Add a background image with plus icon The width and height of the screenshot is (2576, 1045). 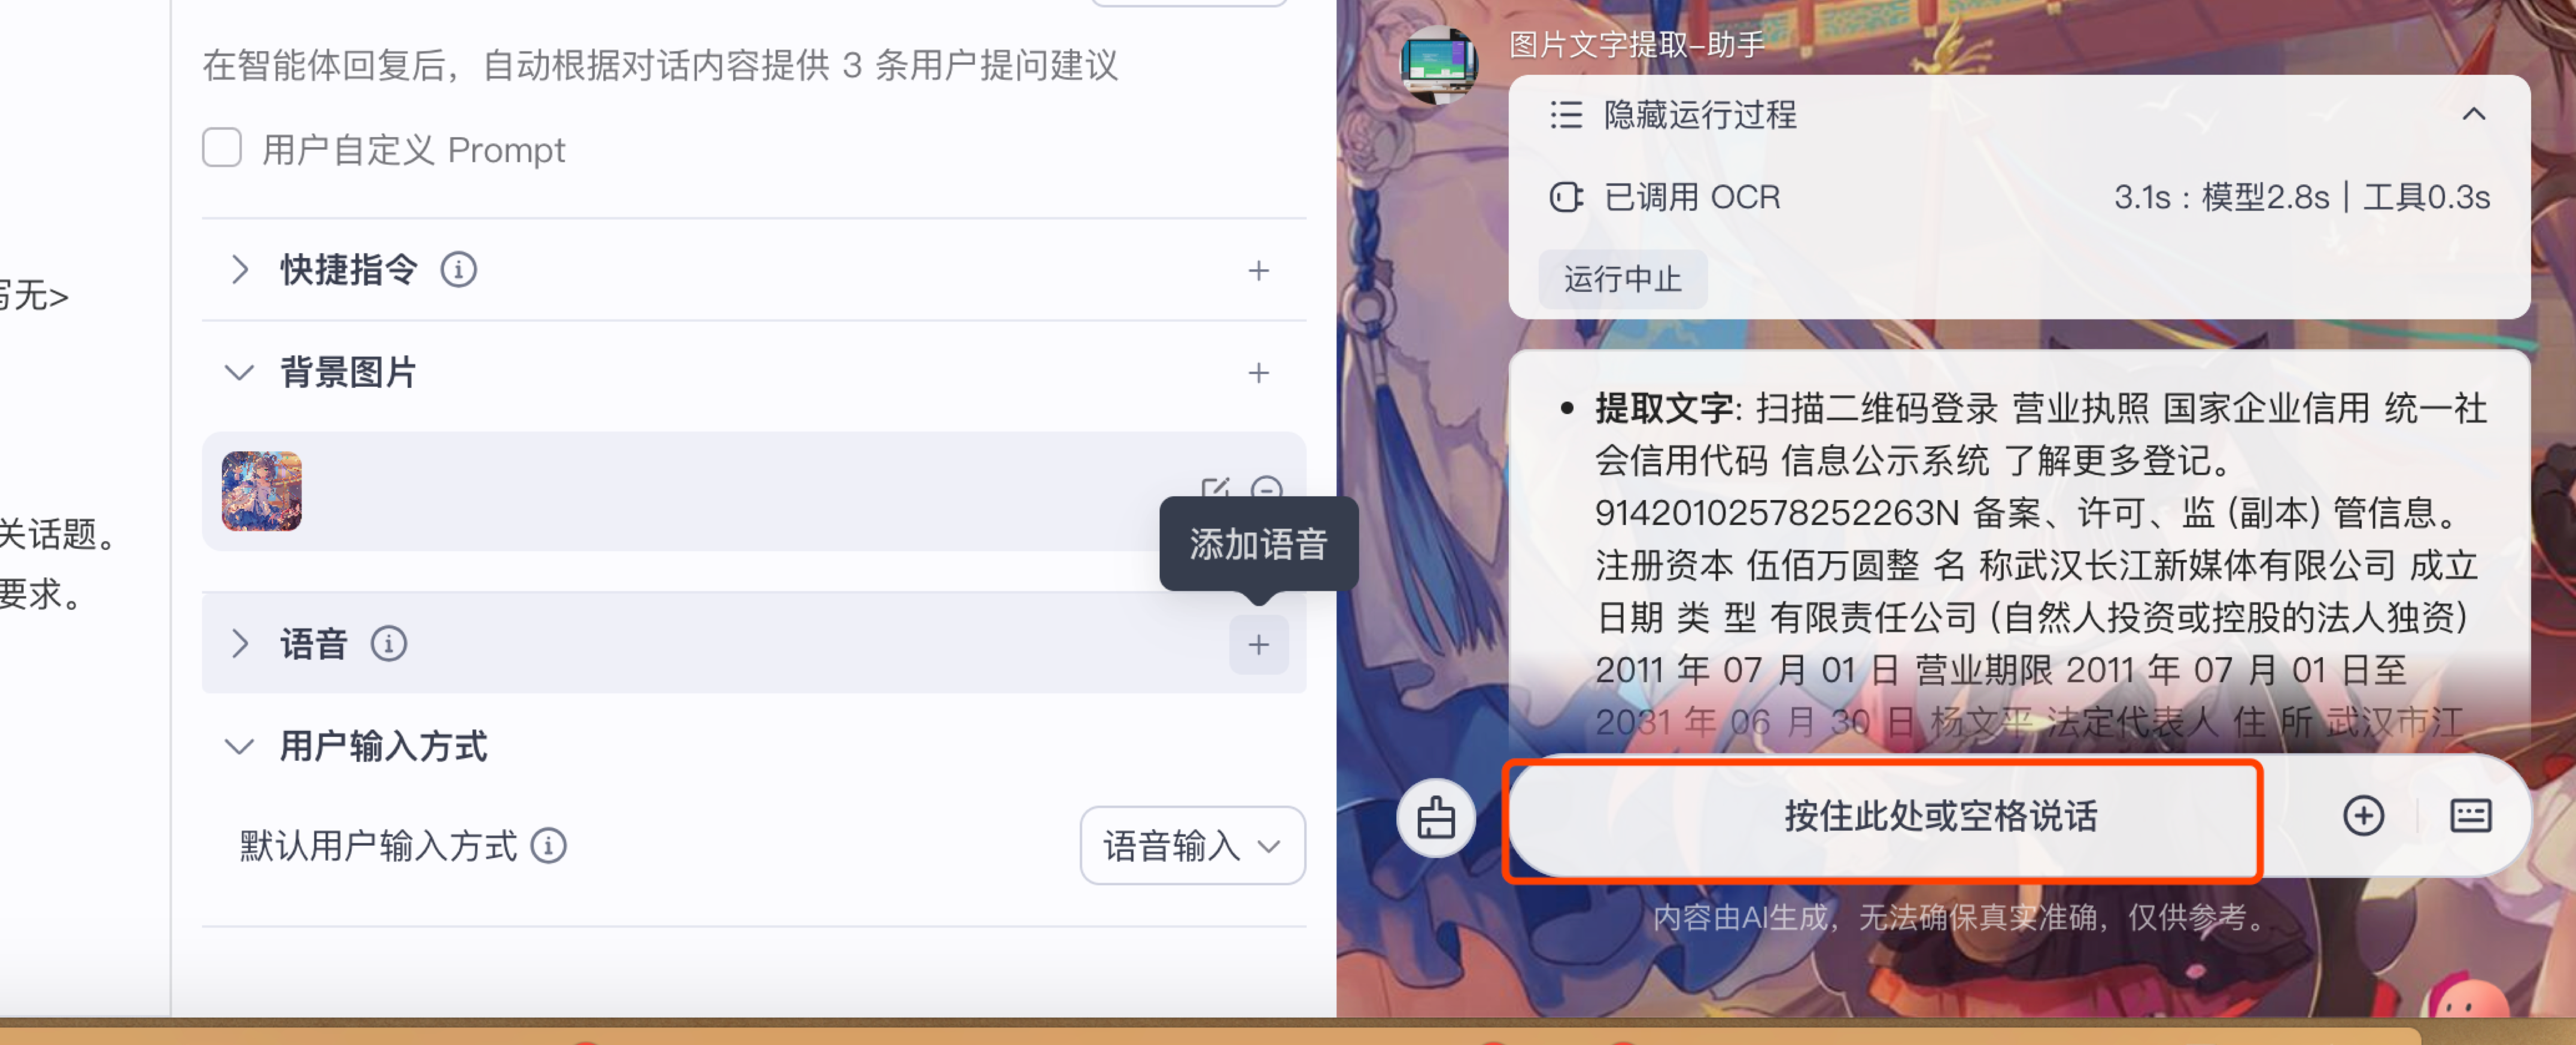1258,373
